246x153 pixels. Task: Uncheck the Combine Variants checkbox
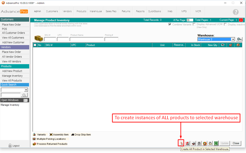[170, 25]
